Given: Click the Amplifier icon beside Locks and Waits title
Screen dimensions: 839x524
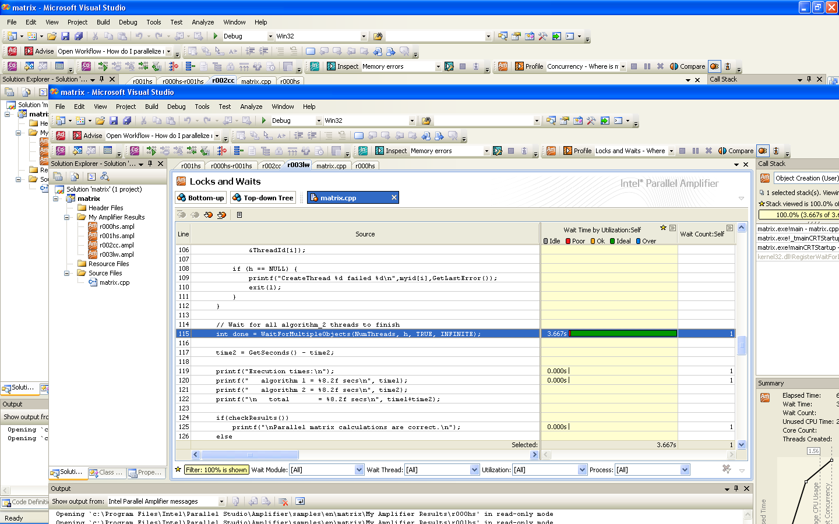Looking at the screenshot, I should (x=181, y=182).
